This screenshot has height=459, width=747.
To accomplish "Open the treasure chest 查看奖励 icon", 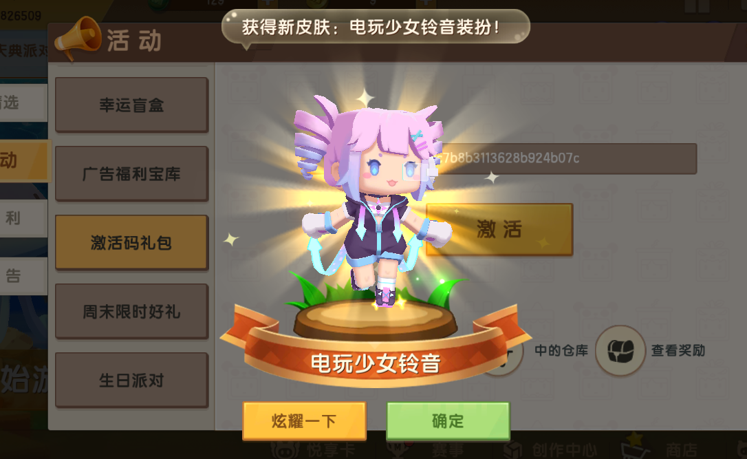I will pyautogui.click(x=620, y=351).
